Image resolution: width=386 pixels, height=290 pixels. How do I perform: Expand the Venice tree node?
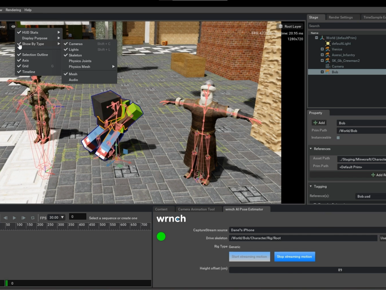pyautogui.click(x=322, y=49)
